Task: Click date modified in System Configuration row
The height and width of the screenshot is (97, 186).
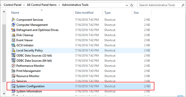Action: point(87,86)
